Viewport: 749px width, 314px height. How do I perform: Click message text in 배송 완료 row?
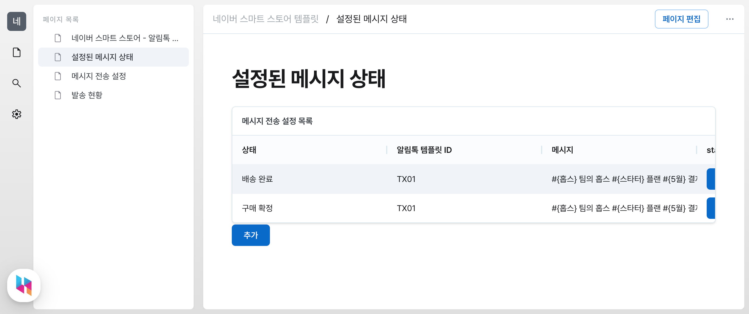pyautogui.click(x=624, y=179)
